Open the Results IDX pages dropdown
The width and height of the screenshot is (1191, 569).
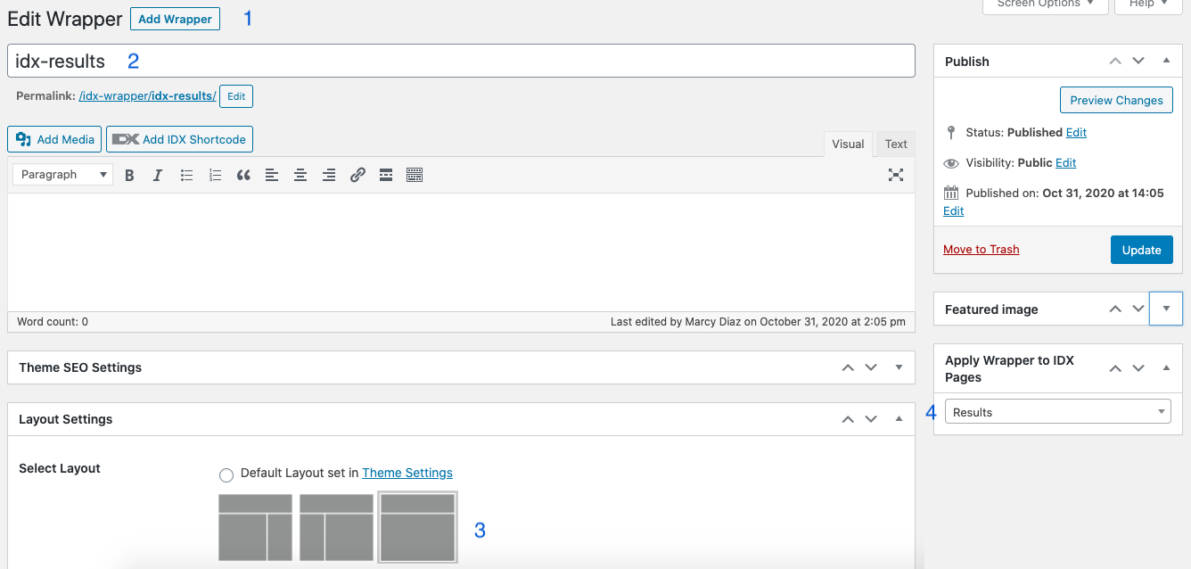1057,412
